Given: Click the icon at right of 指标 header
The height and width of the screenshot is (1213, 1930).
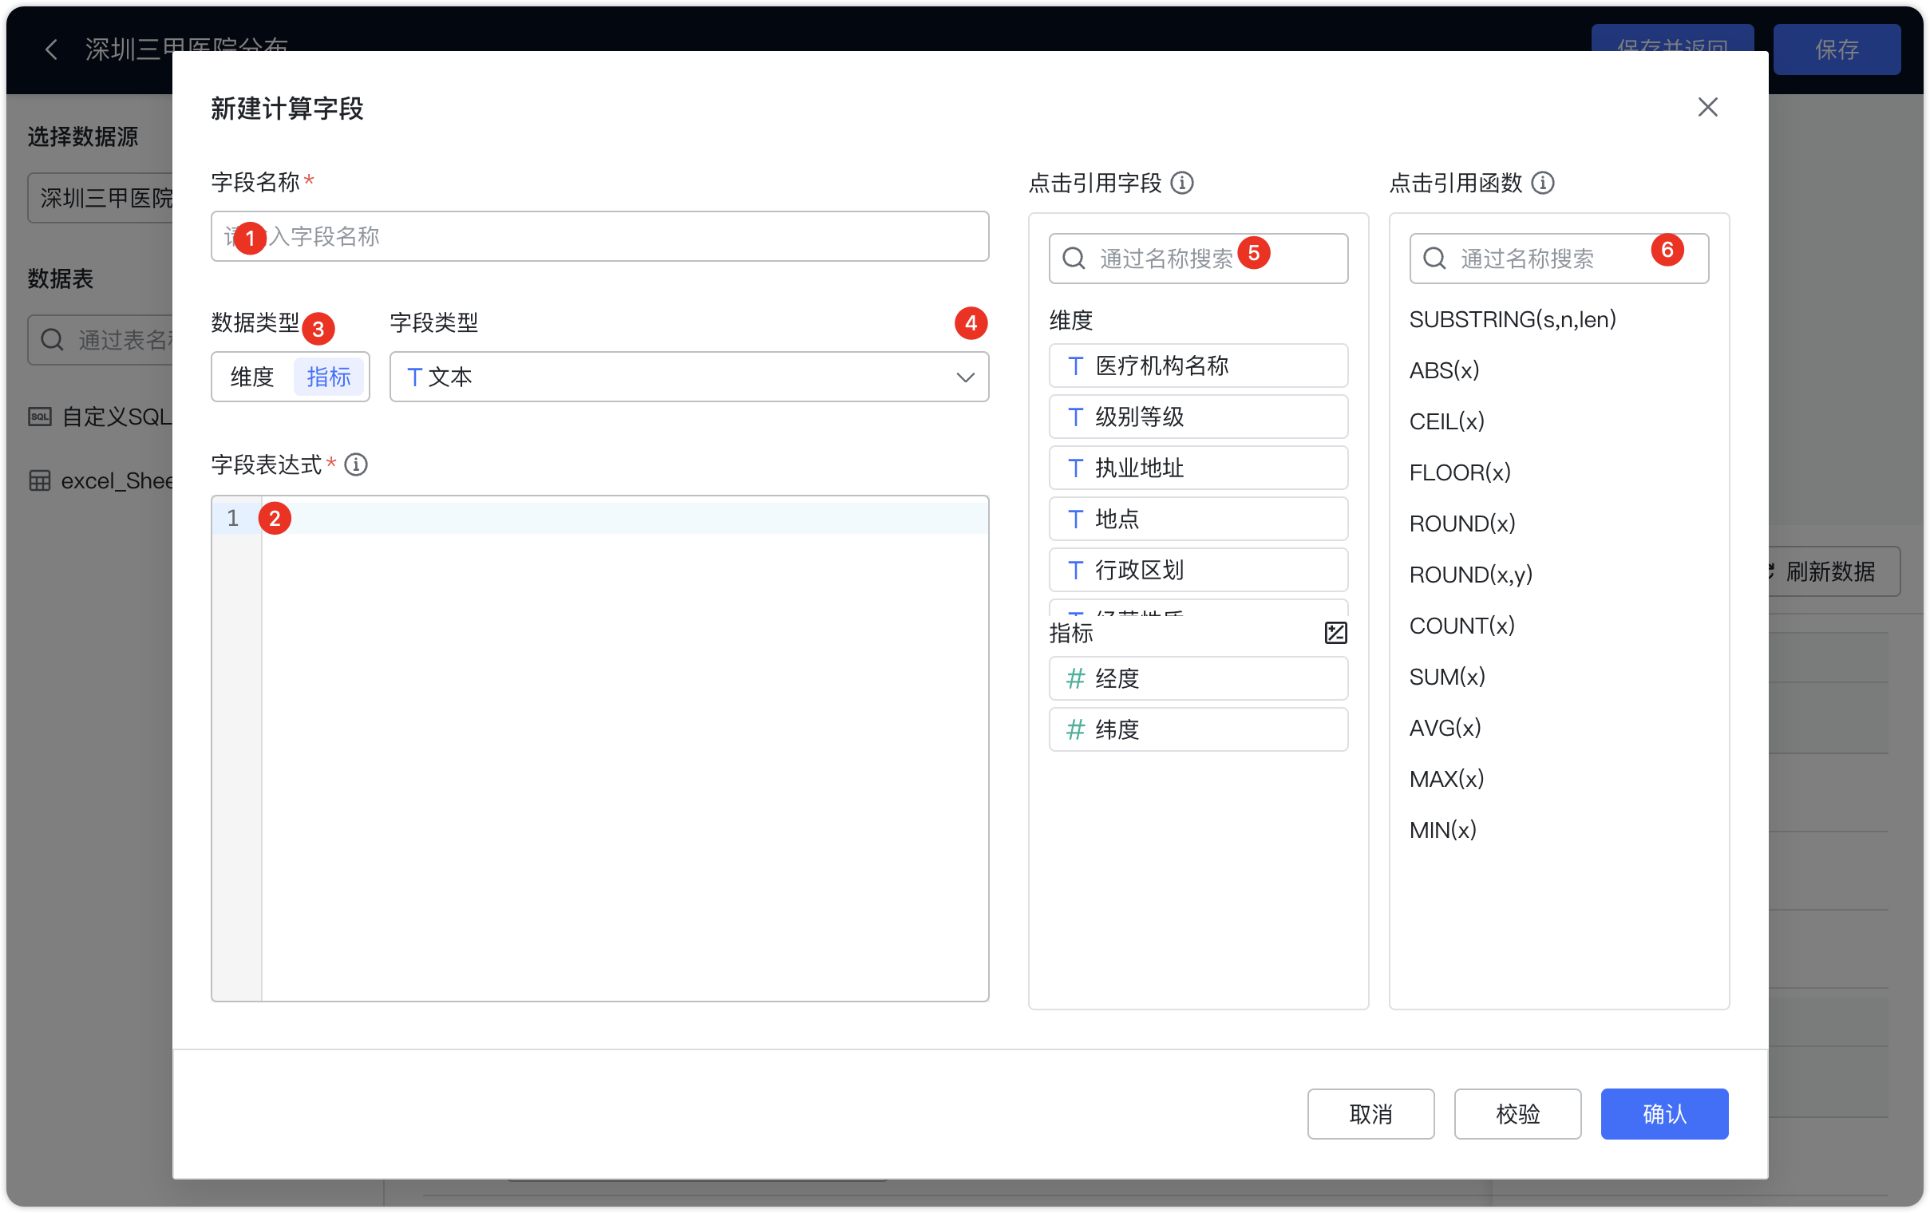Looking at the screenshot, I should click(1335, 633).
